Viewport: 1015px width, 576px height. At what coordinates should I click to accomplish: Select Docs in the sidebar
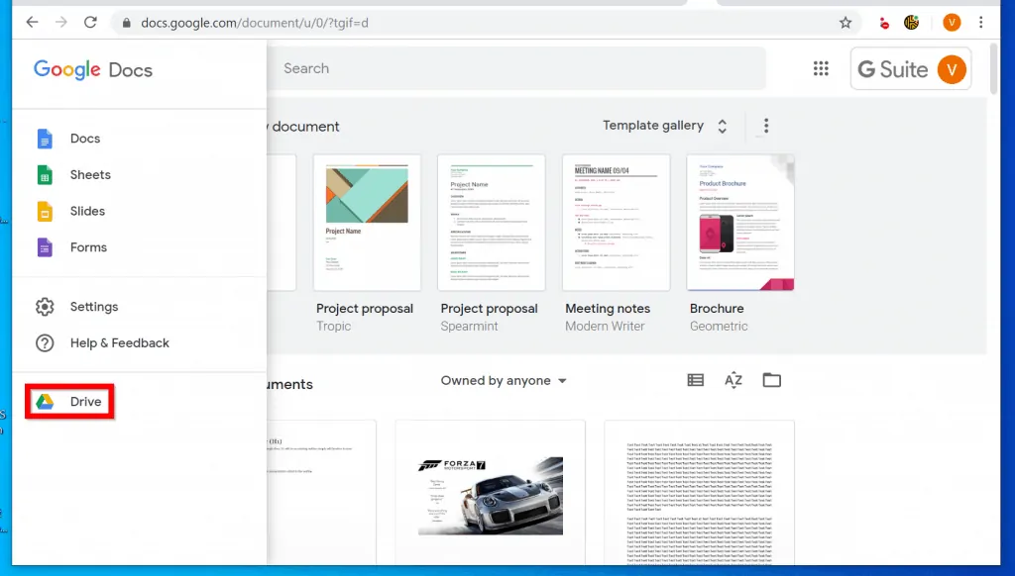(86, 139)
